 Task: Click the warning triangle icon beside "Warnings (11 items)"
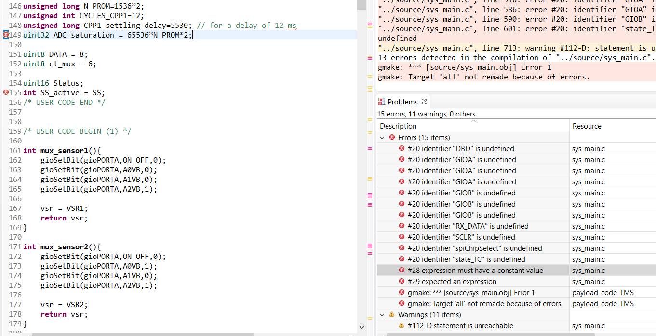(x=392, y=314)
